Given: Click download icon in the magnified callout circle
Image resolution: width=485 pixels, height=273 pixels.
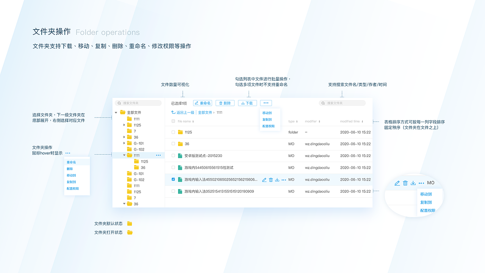Looking at the screenshot, I should point(413,183).
